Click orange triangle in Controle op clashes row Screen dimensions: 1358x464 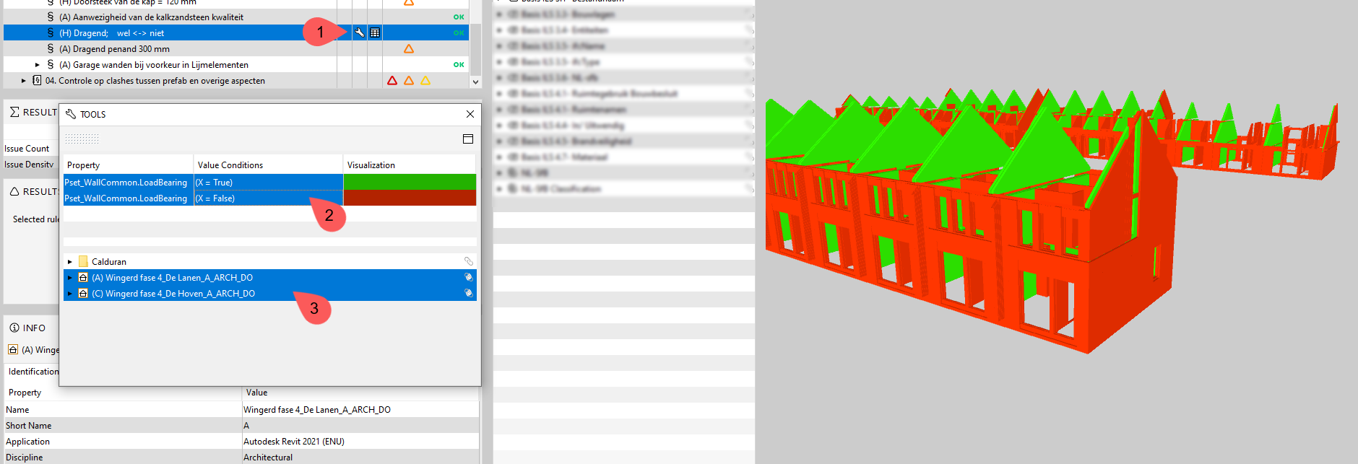tap(409, 81)
